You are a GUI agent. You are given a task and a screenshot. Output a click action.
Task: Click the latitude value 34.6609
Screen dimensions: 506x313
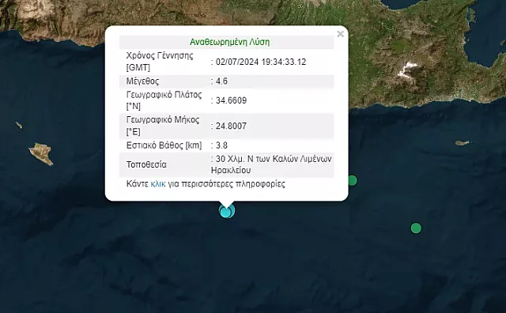tap(231, 100)
